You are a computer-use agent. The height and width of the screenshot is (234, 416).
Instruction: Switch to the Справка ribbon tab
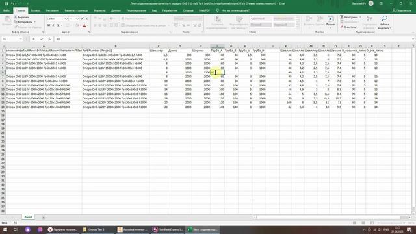tap(188, 10)
